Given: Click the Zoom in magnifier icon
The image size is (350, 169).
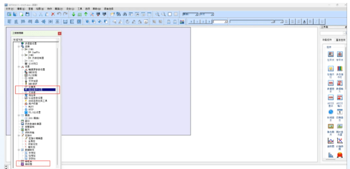Looking at the screenshot, I should (x=157, y=14).
